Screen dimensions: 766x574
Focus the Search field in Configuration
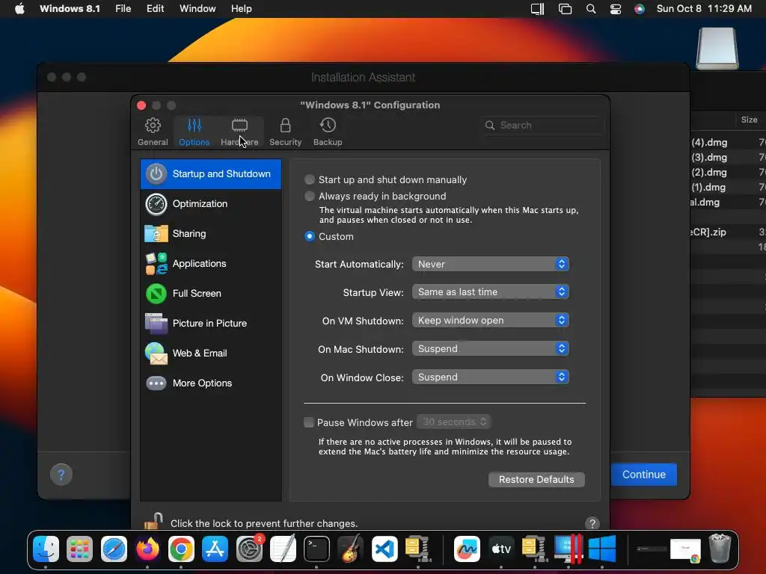coord(542,126)
